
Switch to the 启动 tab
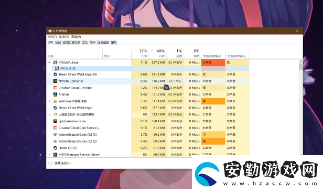85,42
